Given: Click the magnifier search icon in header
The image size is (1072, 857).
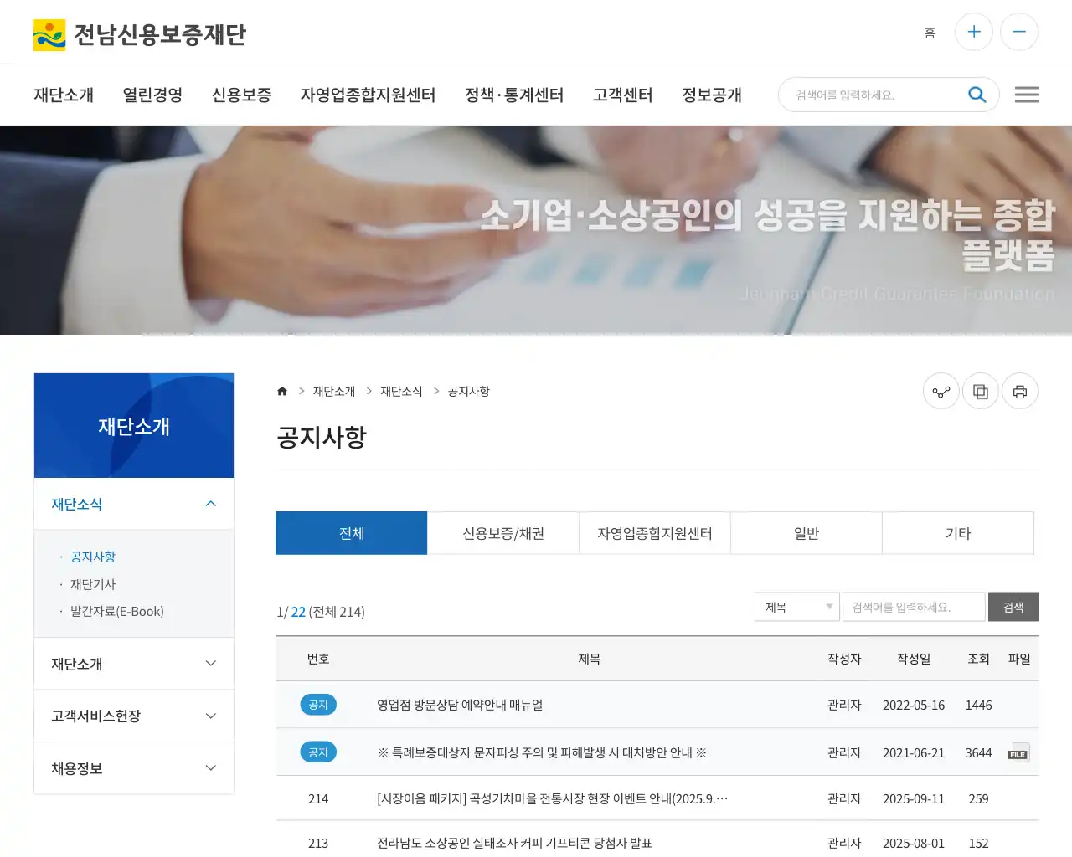Looking at the screenshot, I should pos(977,95).
